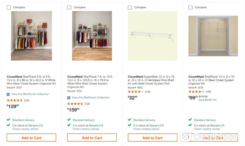Check nearby stores for the SuperSlide shelf
Screen dimensions: 245x146
pyautogui.click(x=146, y=129)
